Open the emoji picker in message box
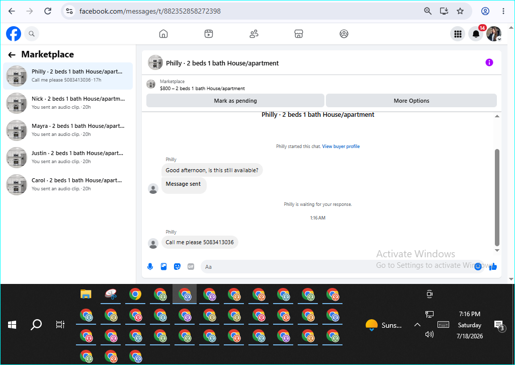 [x=478, y=267]
